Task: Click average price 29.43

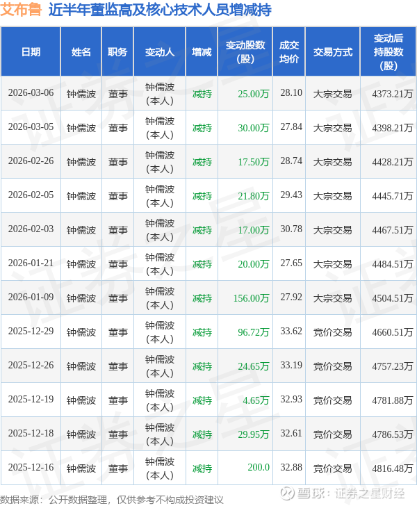Action: pos(291,195)
